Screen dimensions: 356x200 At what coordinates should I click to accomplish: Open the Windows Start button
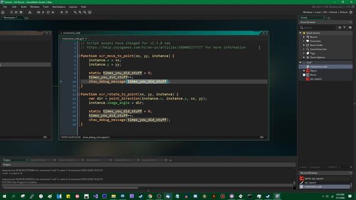click(x=4, y=196)
